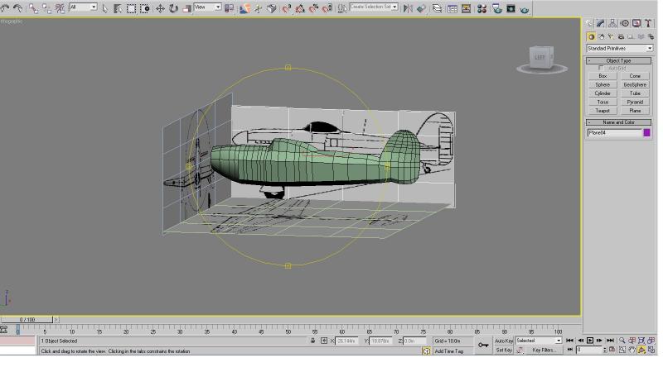
Task: Toggle the AutoGrid checkbox
Action: coord(601,68)
